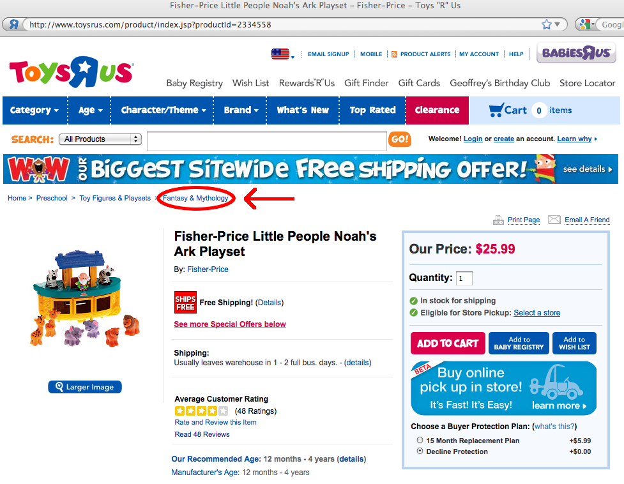
Task: Open the shopping cart icon
Action: 496,110
